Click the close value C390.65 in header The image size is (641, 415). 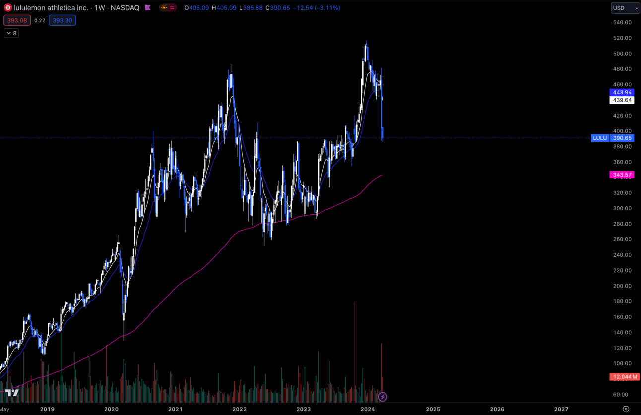tap(278, 8)
